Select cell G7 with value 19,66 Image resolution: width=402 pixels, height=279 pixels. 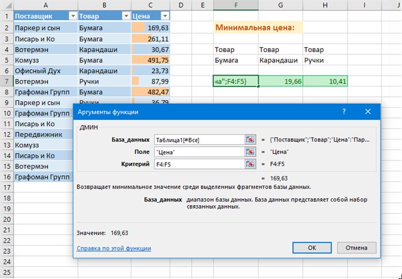[280, 81]
